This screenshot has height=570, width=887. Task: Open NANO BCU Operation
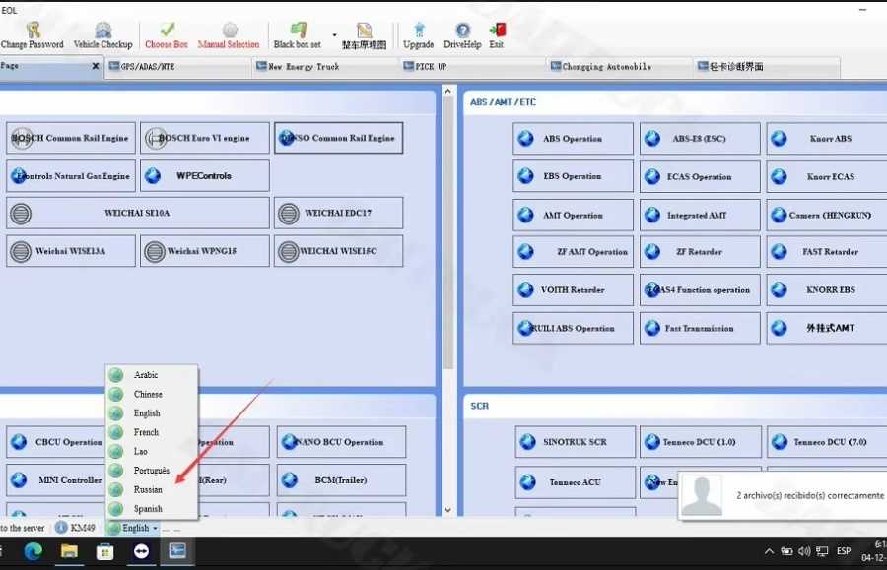point(341,442)
